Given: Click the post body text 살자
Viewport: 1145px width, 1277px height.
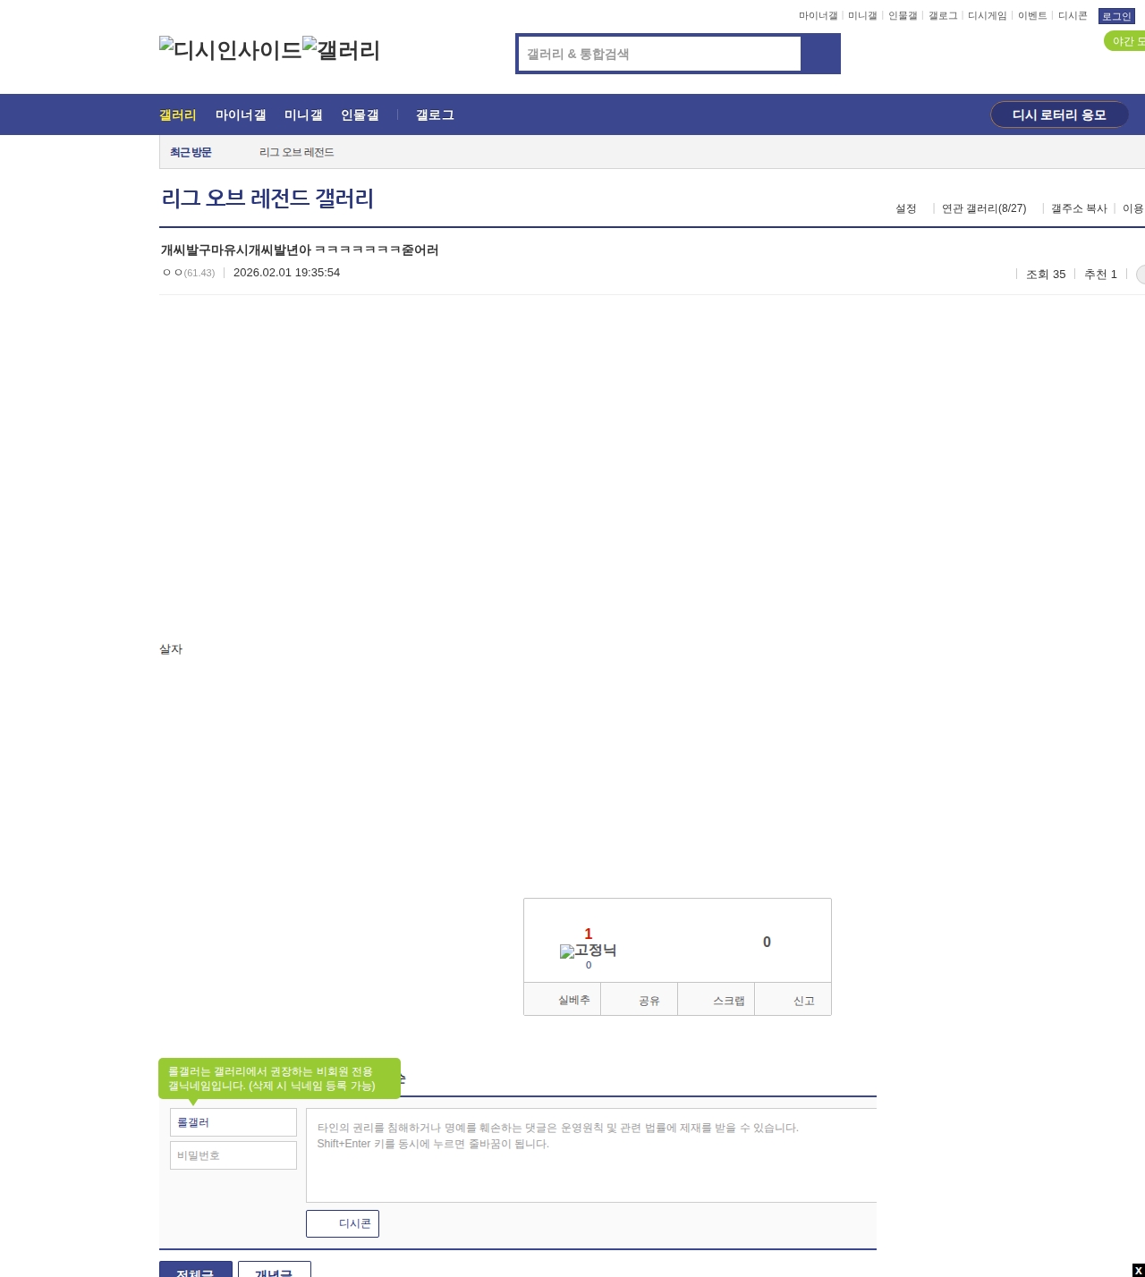Looking at the screenshot, I should click(171, 649).
